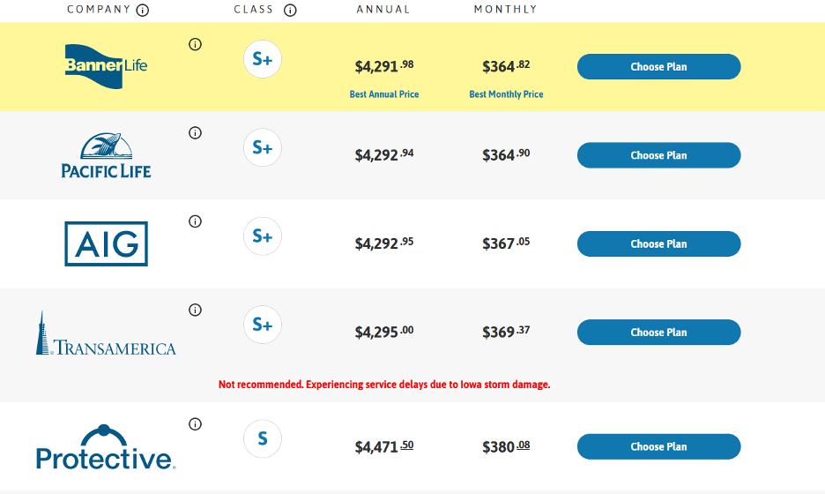Open info icon next to COMPANY header
The width and height of the screenshot is (825, 494).
pos(143,11)
